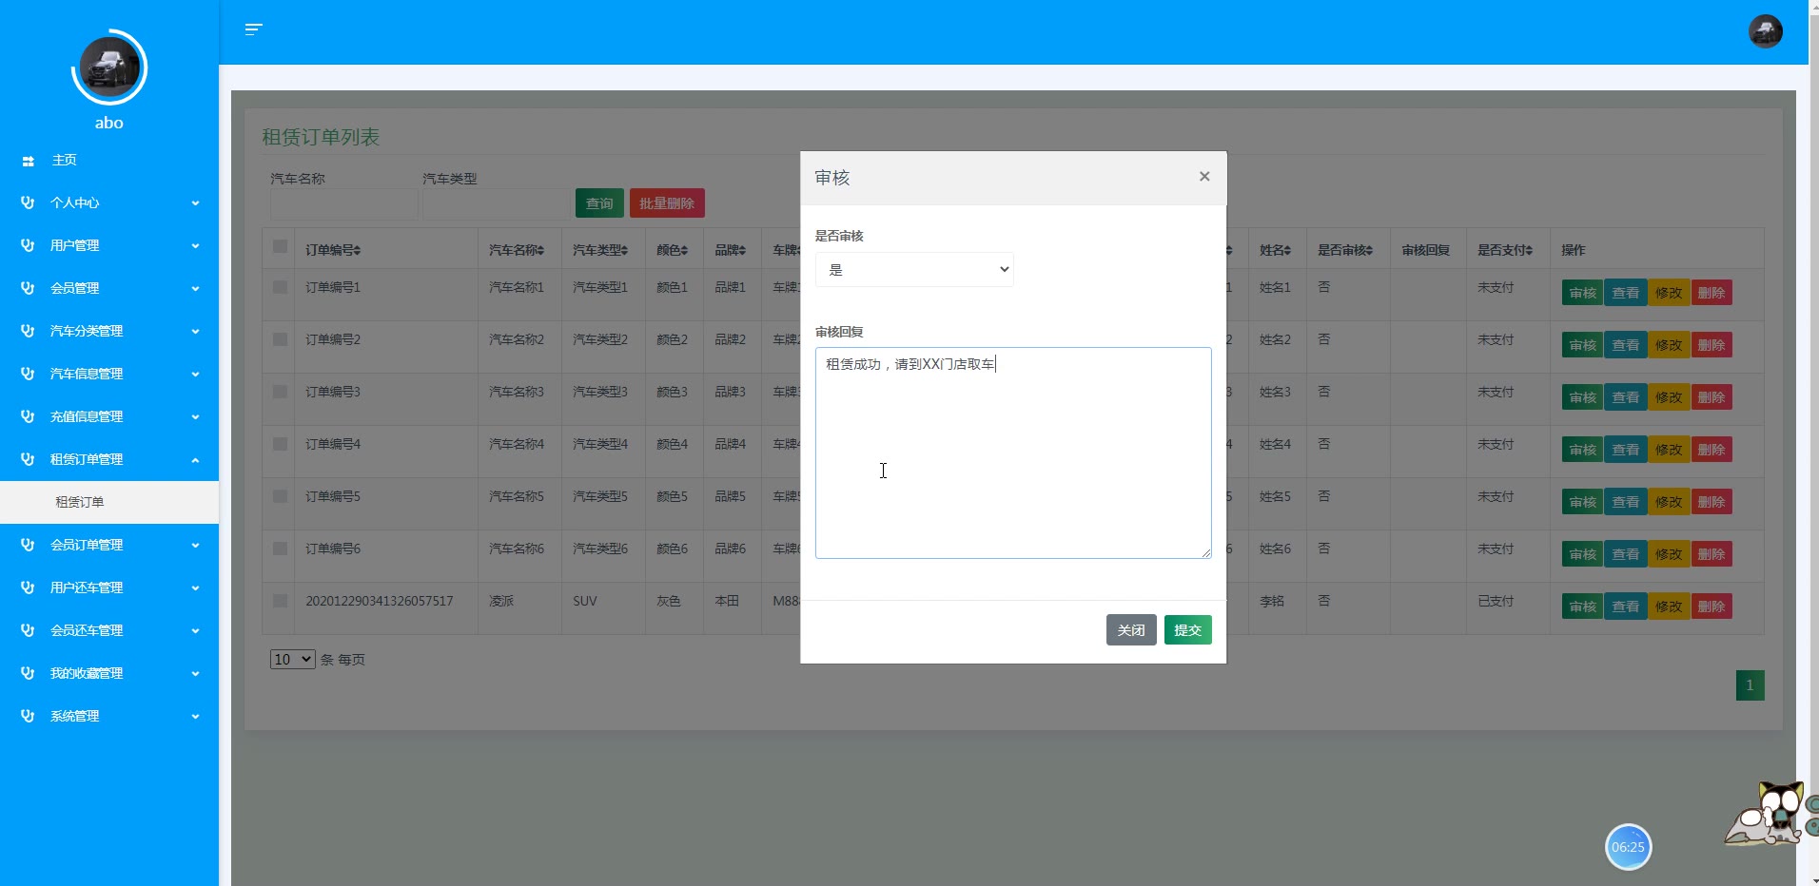Expand the 汽车分类管理 chevron
The height and width of the screenshot is (886, 1819).
tap(195, 332)
